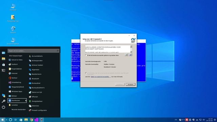Click the start menu search field
Viewport: 217px width, 122px height.
33,51
